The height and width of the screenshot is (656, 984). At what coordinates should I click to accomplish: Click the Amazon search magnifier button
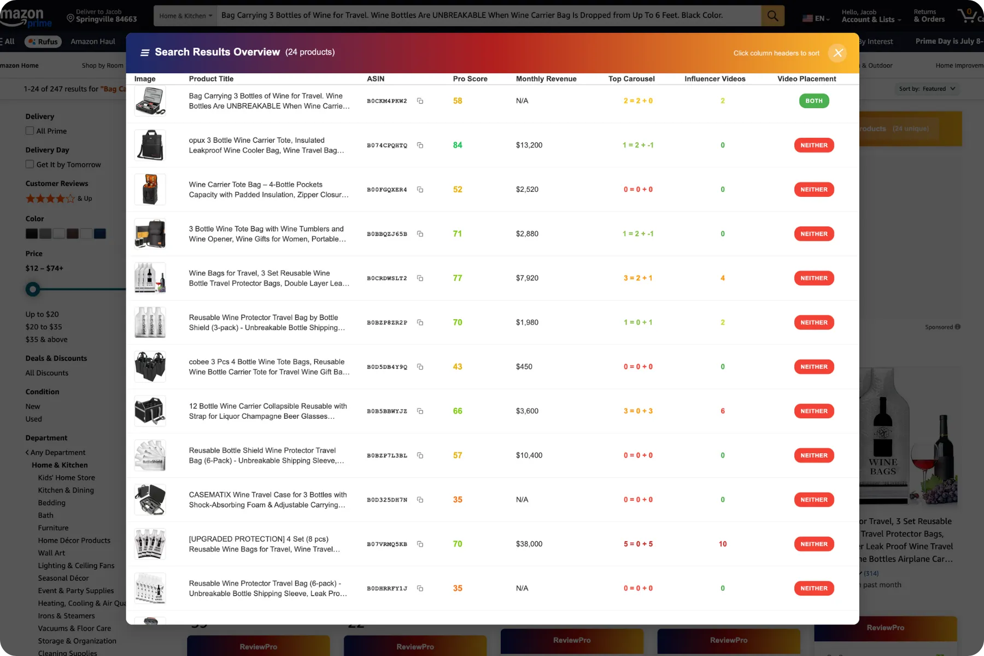click(772, 16)
